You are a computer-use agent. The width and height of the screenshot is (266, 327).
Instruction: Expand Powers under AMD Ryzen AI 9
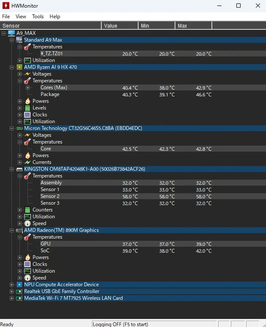(x=20, y=101)
